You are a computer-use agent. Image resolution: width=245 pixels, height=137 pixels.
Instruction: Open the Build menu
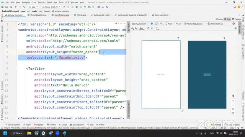tap(49, 3)
